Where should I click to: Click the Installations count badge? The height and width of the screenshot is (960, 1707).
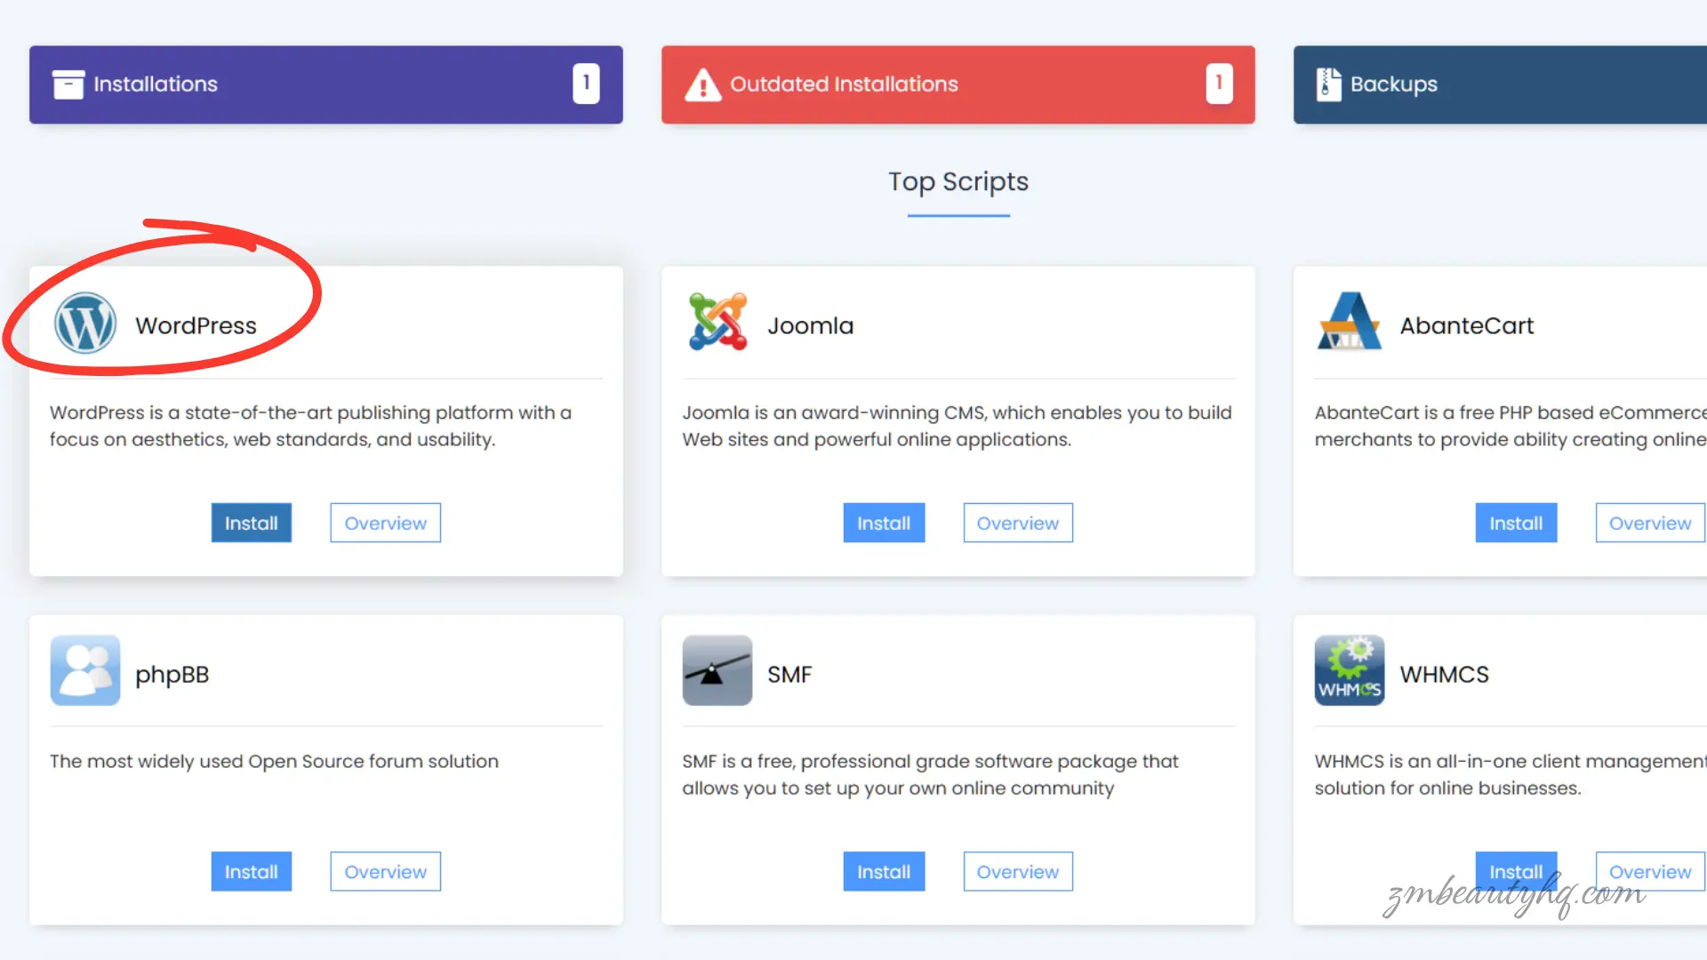point(586,84)
